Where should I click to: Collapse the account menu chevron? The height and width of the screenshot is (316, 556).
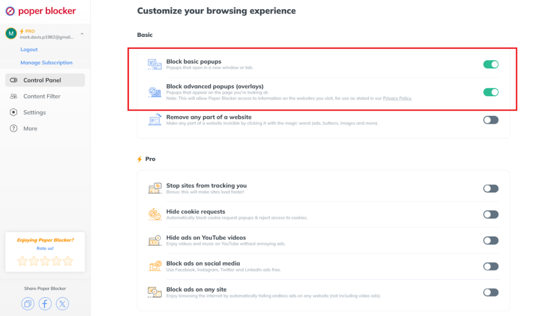tap(82, 34)
